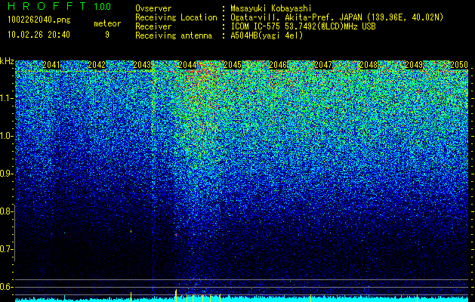475x302 pixels.
Task: Click the yellow echo dot before 2043
Action: point(131,232)
